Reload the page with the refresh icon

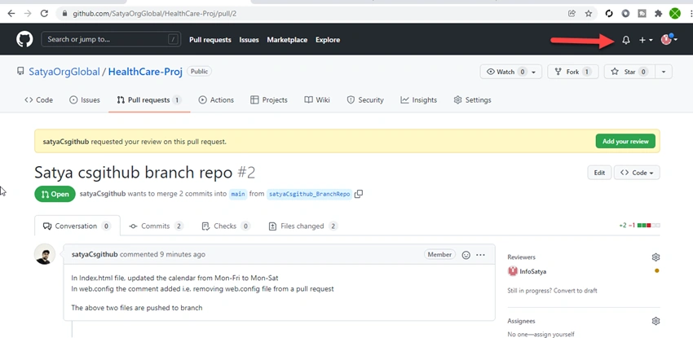click(44, 13)
